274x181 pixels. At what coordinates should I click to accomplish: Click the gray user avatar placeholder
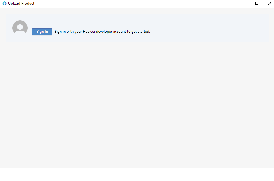tap(20, 28)
